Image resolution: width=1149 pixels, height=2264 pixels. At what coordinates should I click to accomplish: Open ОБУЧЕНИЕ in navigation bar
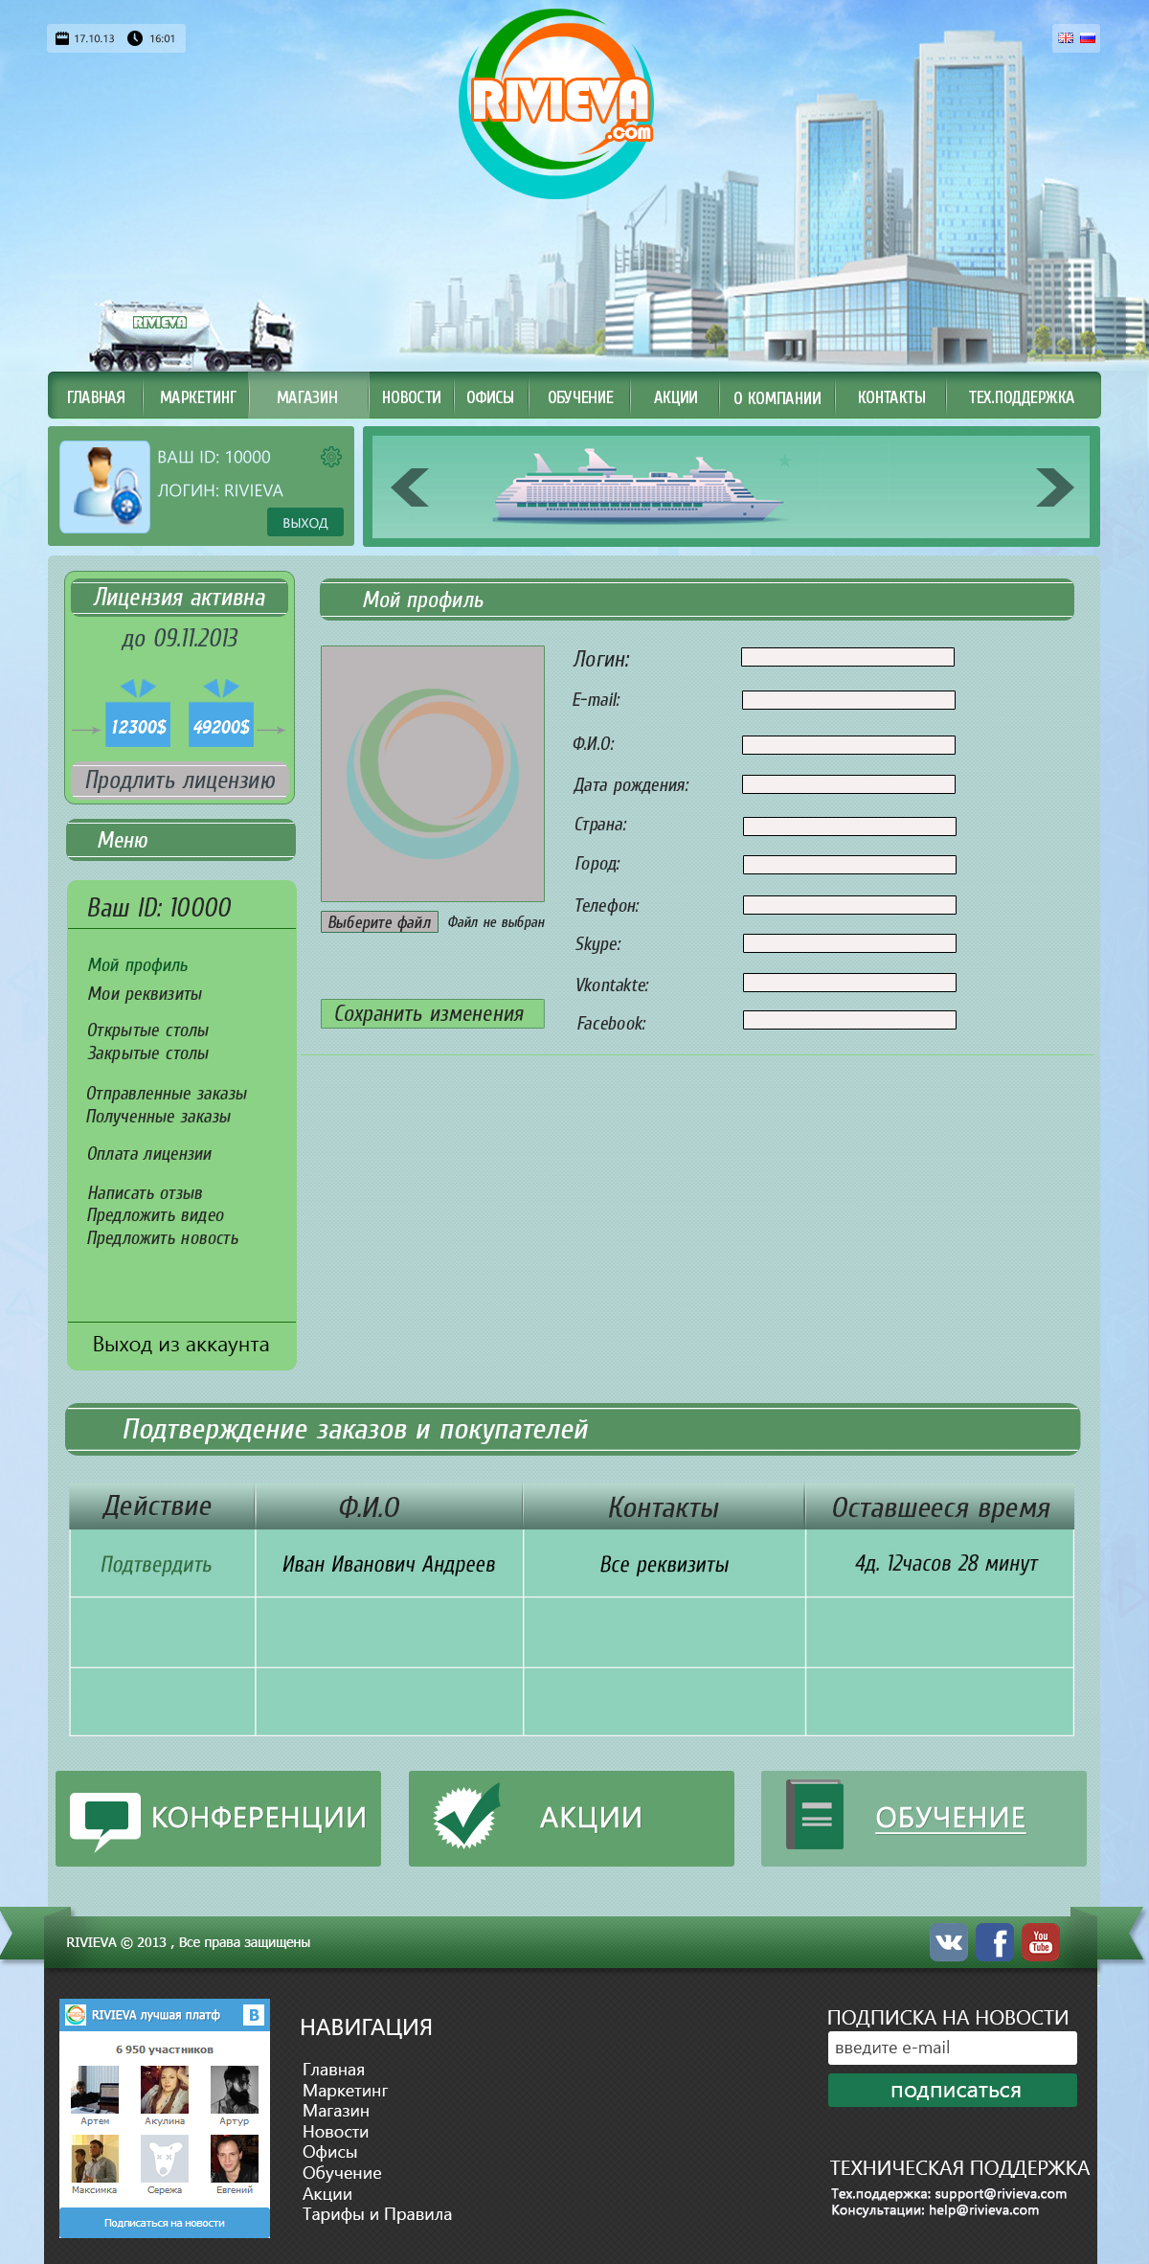580,397
